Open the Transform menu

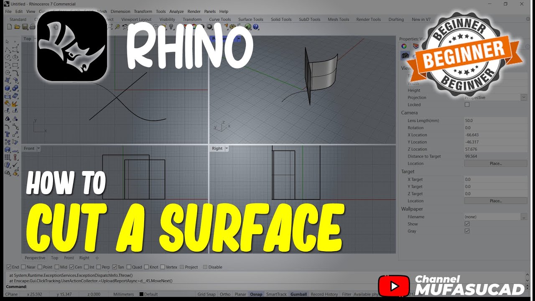pyautogui.click(x=143, y=11)
